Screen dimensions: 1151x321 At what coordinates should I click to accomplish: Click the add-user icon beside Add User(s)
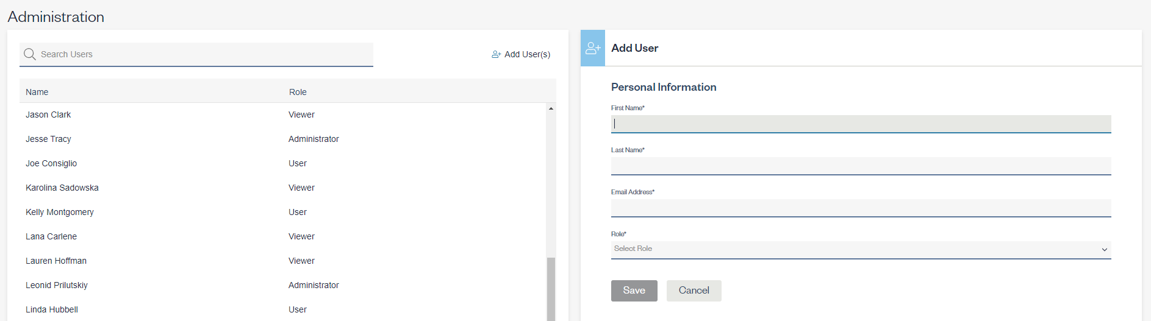pos(496,54)
